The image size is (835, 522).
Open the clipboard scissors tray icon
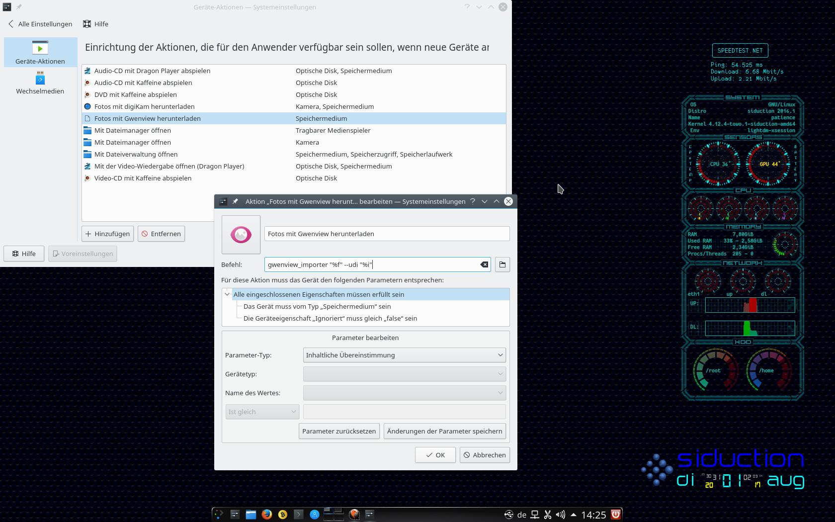tap(547, 515)
